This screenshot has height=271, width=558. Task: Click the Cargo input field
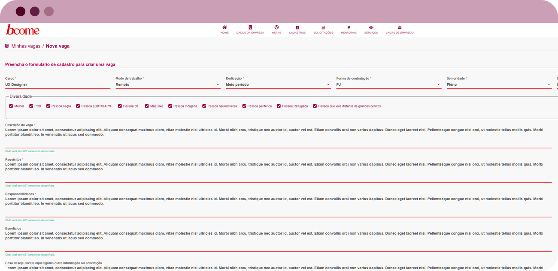coord(58,85)
